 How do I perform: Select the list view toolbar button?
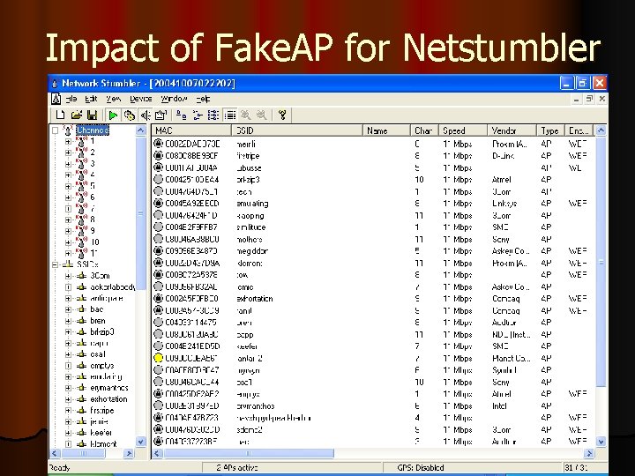213,115
